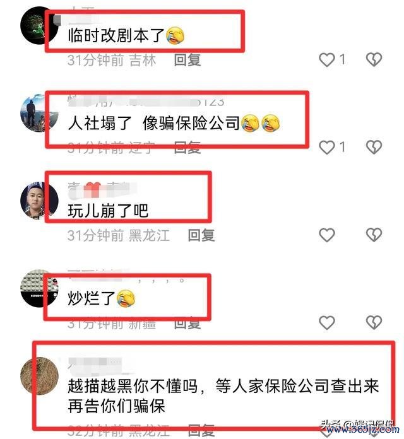The width and height of the screenshot is (404, 439).
Task: Dislike the 临时改剧本了 comment
Action: tap(374, 60)
